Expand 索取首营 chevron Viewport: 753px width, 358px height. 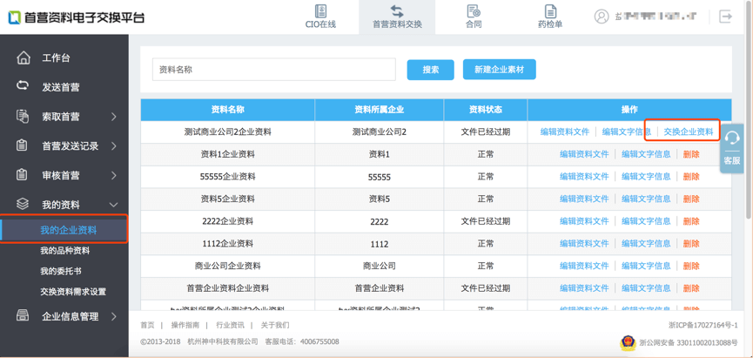pyautogui.click(x=114, y=117)
